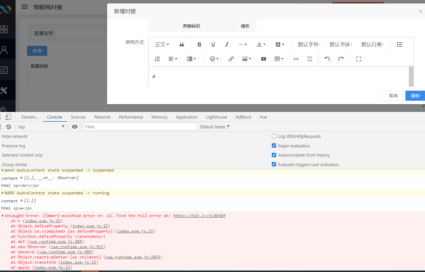The height and width of the screenshot is (272, 425).
Task: Toggle bold formatting in the editor
Action: pos(199,45)
